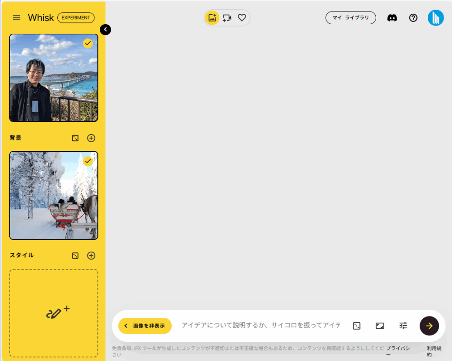Screen dimensions: 452x361
Task: Toggle the checkmark on the snowy sleigh image
Action: (x=88, y=161)
